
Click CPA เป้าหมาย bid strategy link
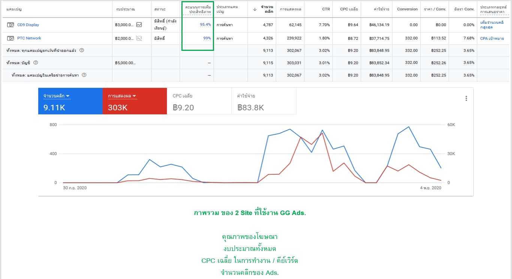click(x=492, y=39)
